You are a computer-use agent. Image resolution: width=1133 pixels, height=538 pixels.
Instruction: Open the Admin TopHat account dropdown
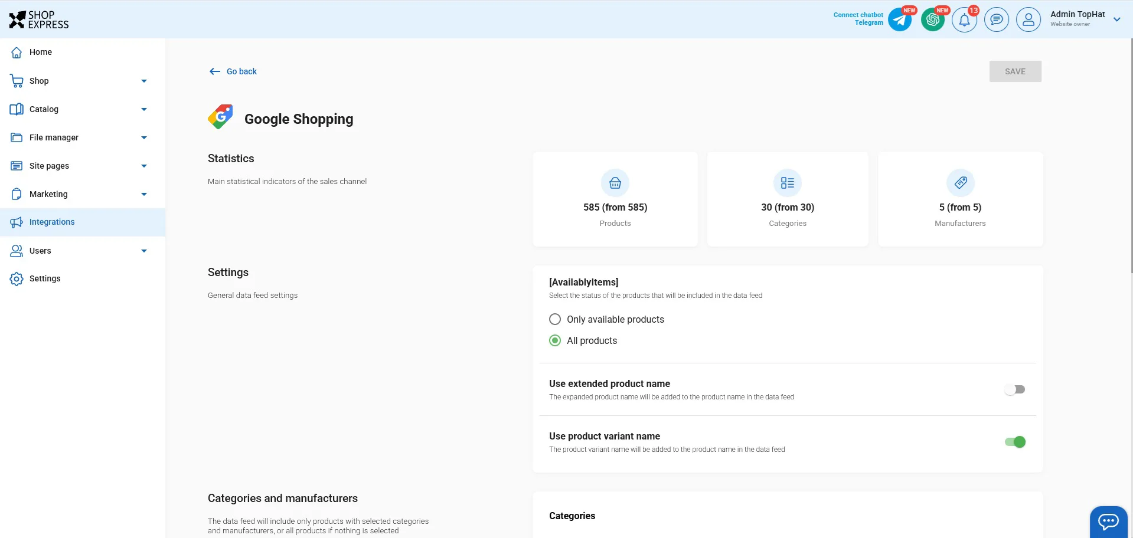(1116, 19)
